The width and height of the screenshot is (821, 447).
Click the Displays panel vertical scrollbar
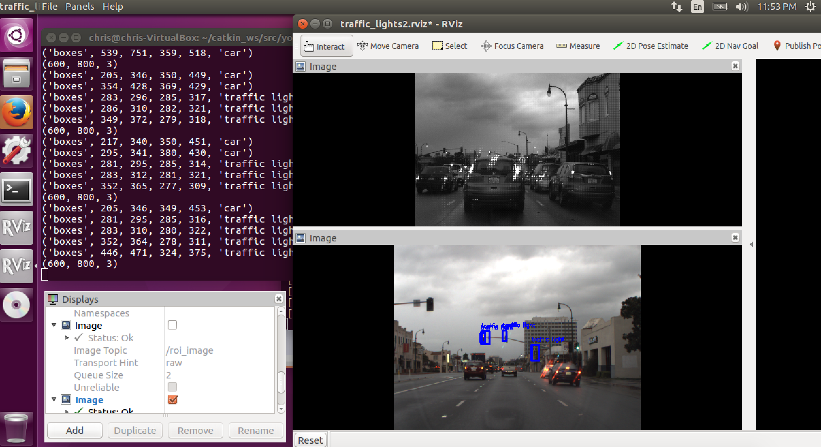(x=281, y=382)
